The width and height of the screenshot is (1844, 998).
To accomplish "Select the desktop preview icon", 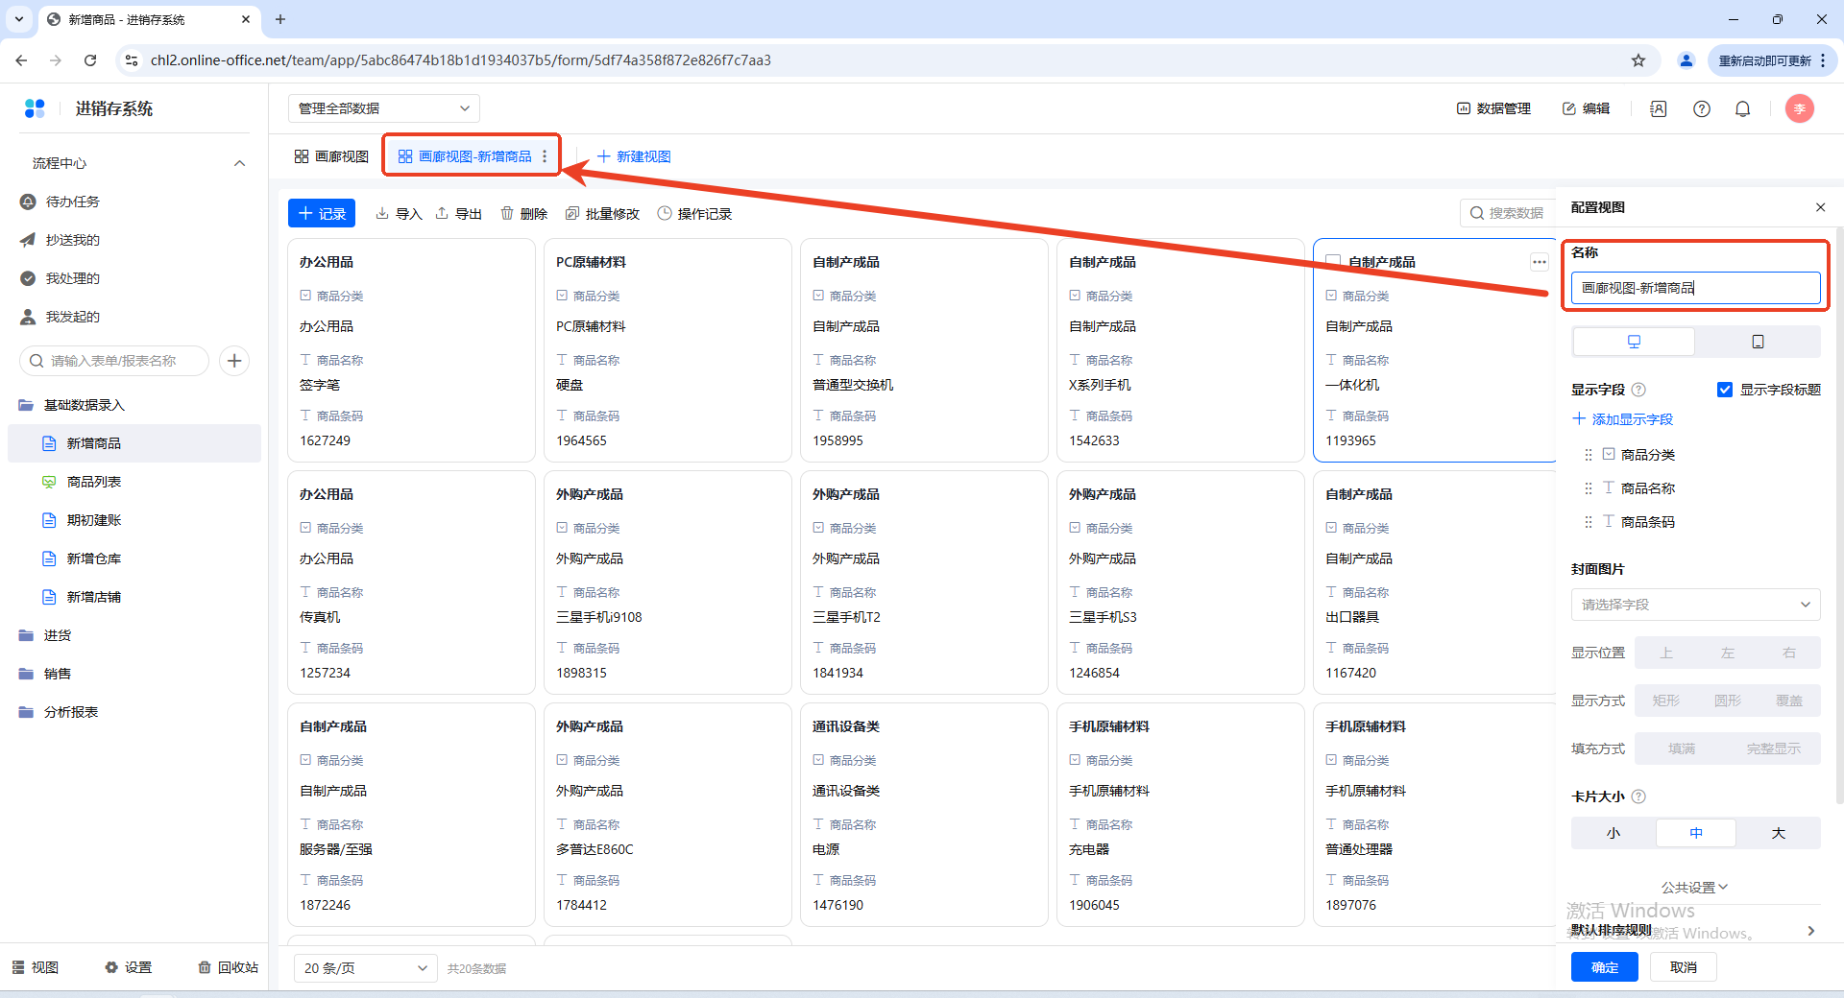I will 1634,342.
